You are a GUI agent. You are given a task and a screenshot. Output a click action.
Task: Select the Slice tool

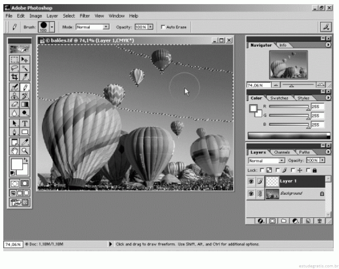25,76
